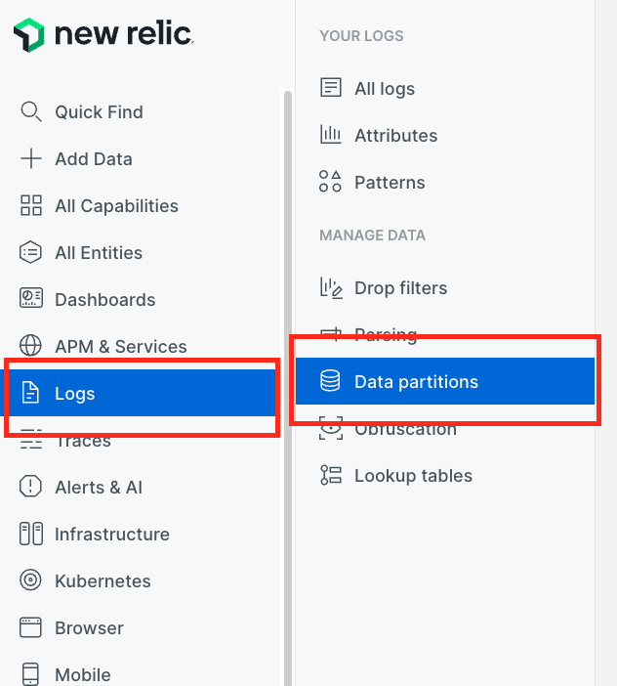617x686 pixels.
Task: Click the Infrastructure servers icon
Action: pos(31,534)
